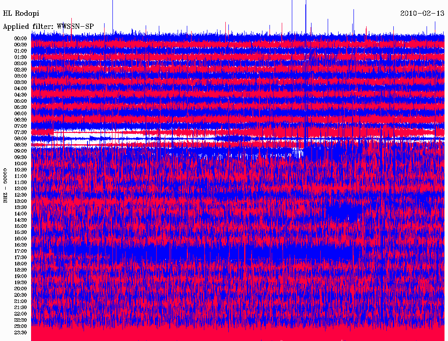
Task: Select the 00:30 time label
Action: (21, 45)
